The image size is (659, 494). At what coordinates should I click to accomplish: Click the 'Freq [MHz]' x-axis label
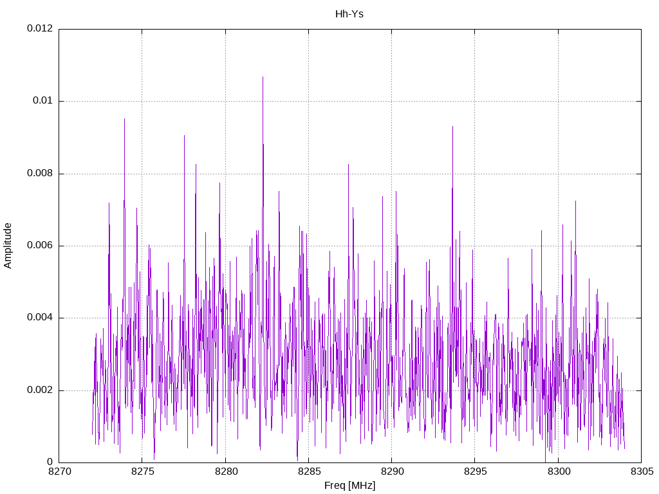349,485
